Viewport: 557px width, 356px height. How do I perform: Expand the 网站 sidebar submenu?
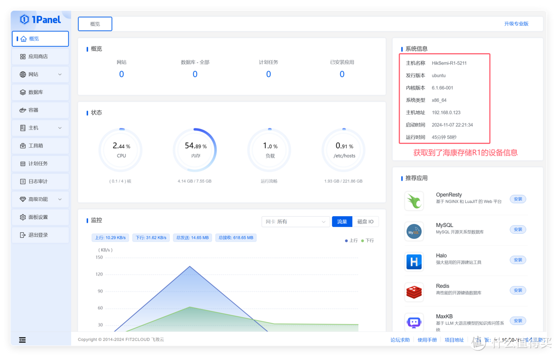click(x=60, y=74)
